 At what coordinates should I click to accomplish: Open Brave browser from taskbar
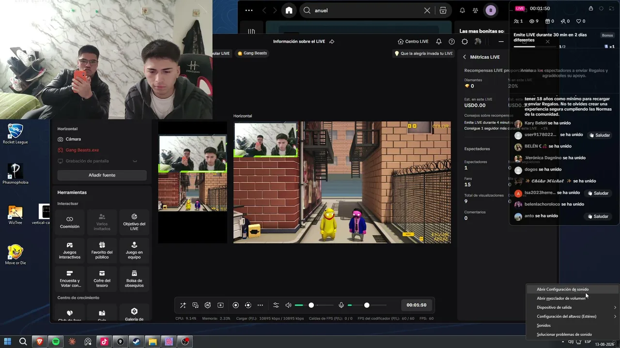40,342
